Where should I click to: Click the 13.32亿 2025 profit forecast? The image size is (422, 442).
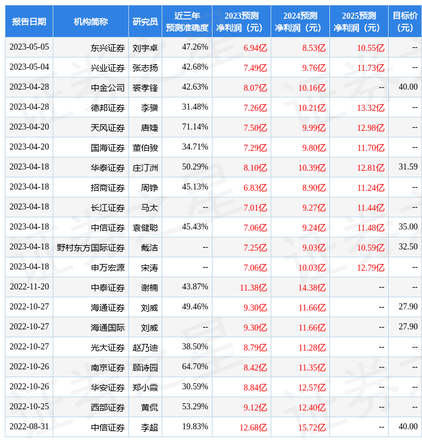371,108
